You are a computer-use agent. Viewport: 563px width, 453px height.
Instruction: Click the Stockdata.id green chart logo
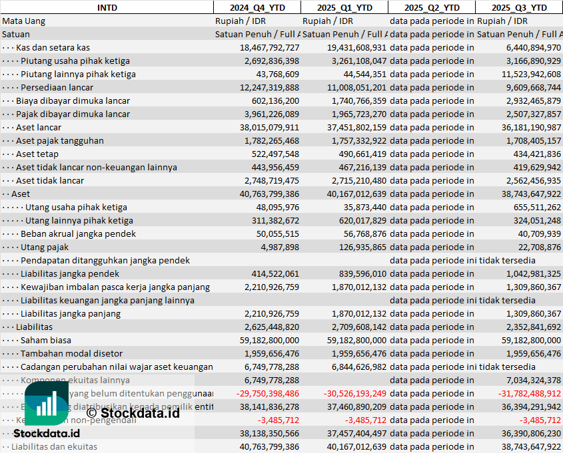click(47, 403)
